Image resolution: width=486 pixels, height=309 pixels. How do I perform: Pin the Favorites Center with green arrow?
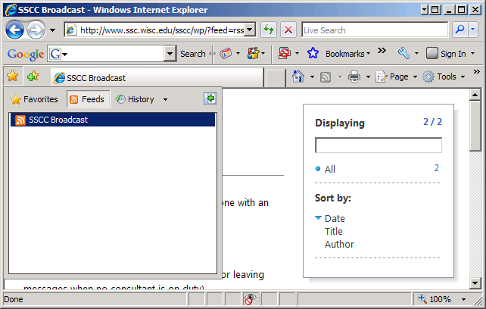(x=210, y=99)
